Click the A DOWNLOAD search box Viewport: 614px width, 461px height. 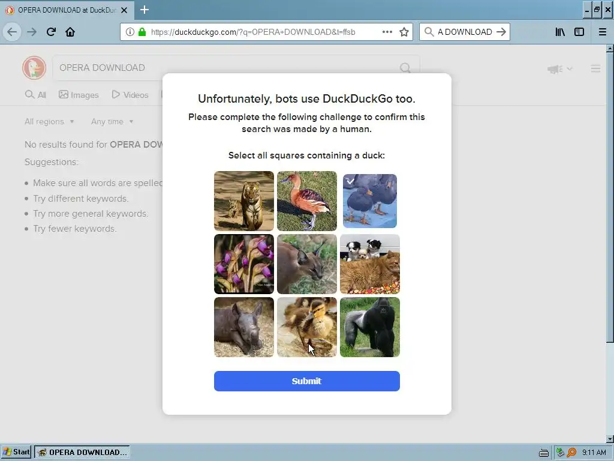tap(465, 32)
